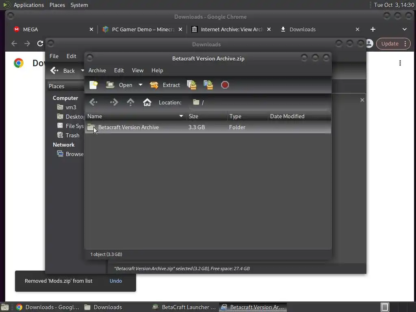The image size is (416, 312).
Task: Sort by Size column header
Action: [x=206, y=117]
